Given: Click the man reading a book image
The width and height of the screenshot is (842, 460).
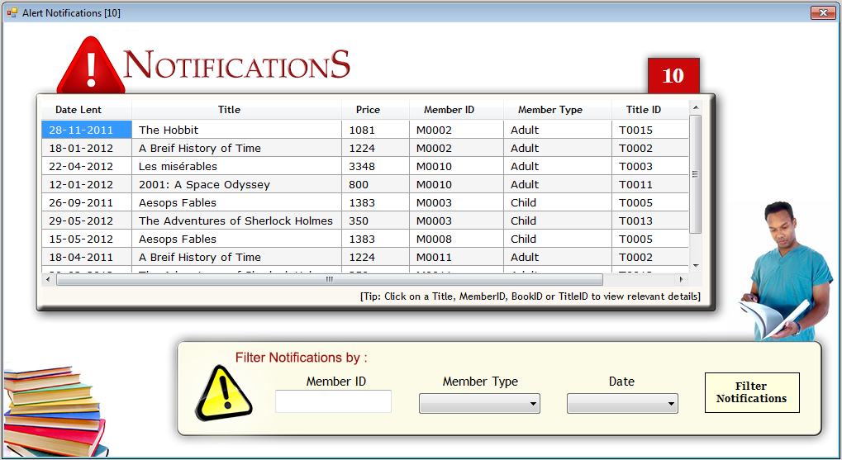Looking at the screenshot, I should coord(781,273).
